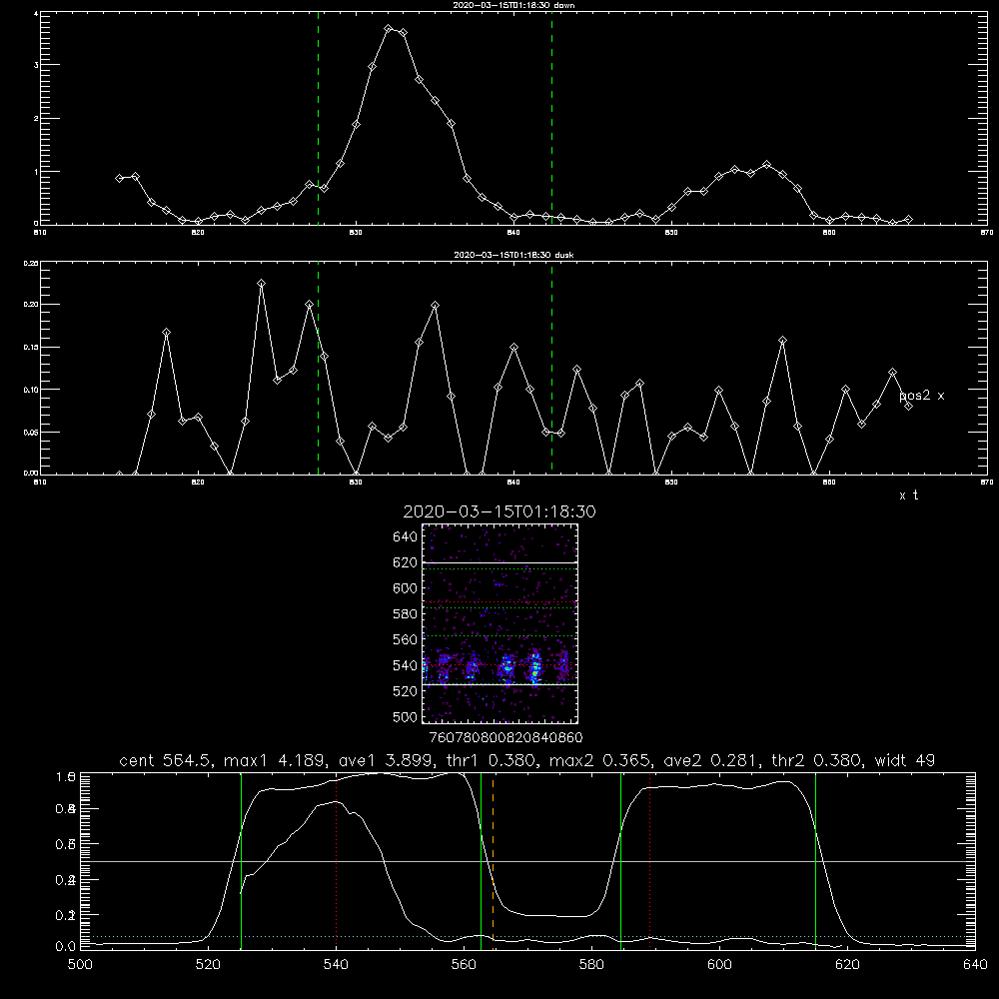This screenshot has height=999, width=999.
Task: Click the '580' y-axis label beside spectrogram image
Action: (406, 614)
